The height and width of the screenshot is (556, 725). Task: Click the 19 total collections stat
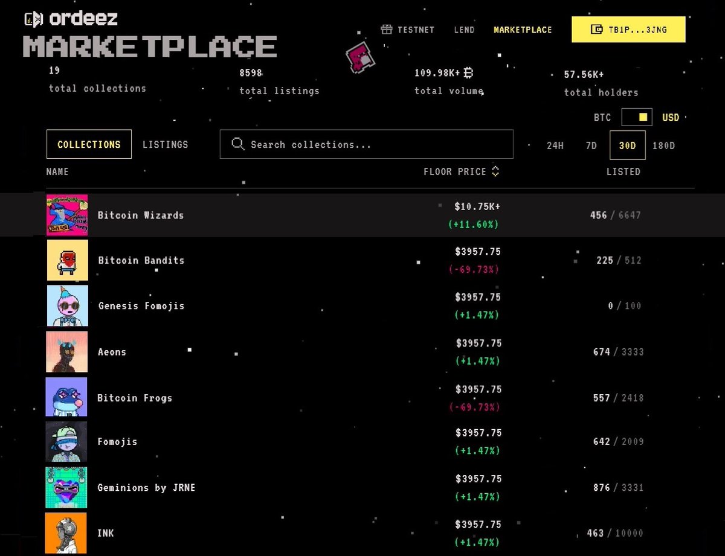tap(97, 80)
